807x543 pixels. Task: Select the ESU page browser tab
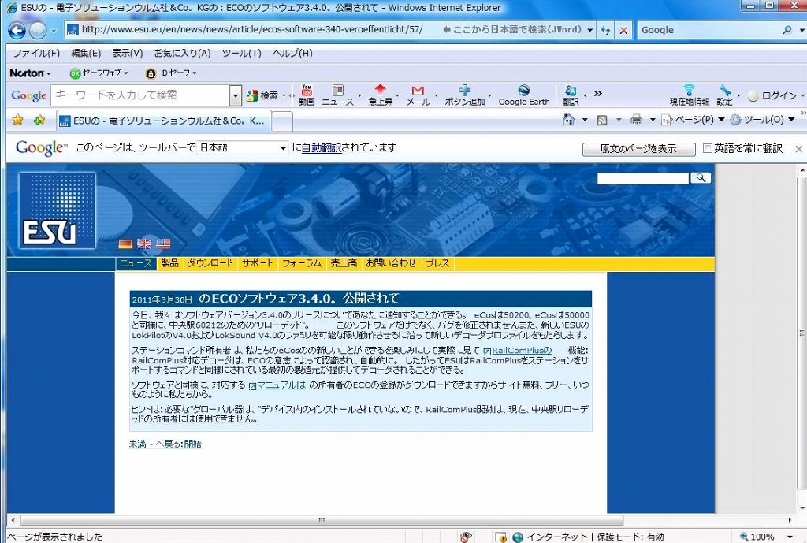pyautogui.click(x=163, y=121)
